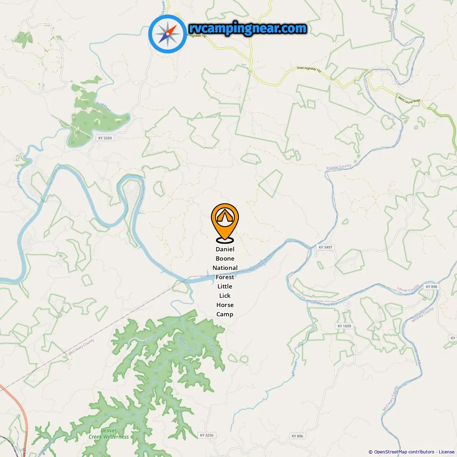Click the Laurel County label

(x=408, y=288)
